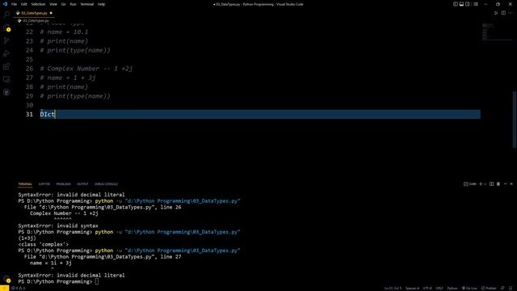Open the Selection menu

tap(38, 4)
